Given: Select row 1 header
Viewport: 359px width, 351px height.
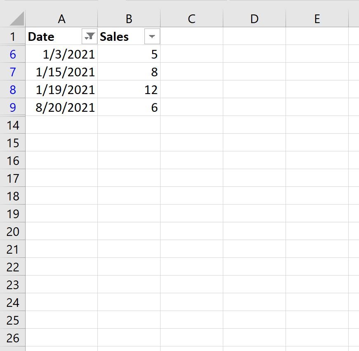Looking at the screenshot, I should click(x=13, y=36).
